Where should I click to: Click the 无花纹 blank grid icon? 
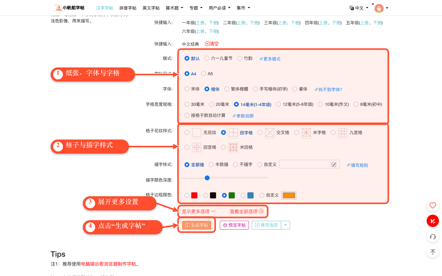pyautogui.click(x=197, y=132)
